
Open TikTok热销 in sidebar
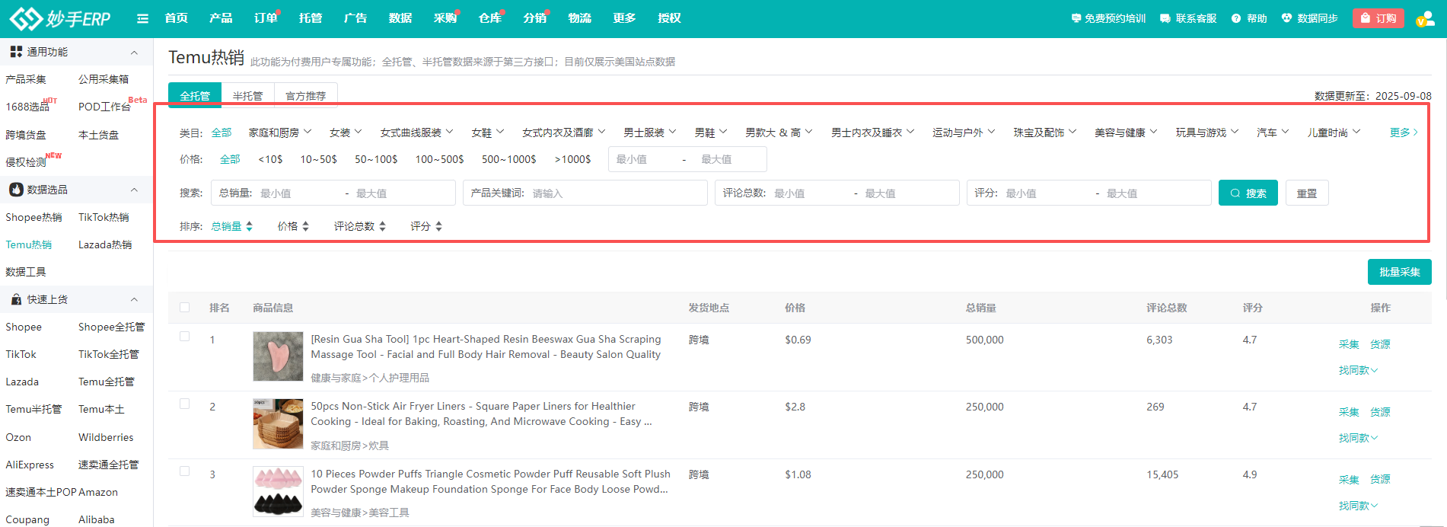pyautogui.click(x=104, y=217)
